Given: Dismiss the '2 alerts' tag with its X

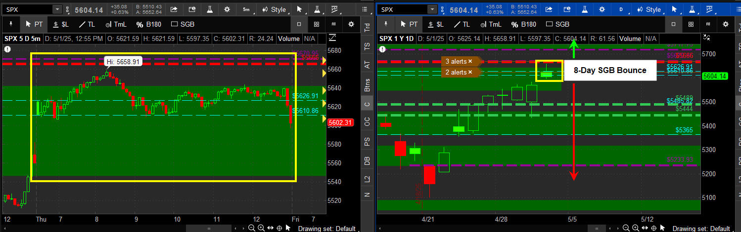Looking at the screenshot, I should (470, 73).
